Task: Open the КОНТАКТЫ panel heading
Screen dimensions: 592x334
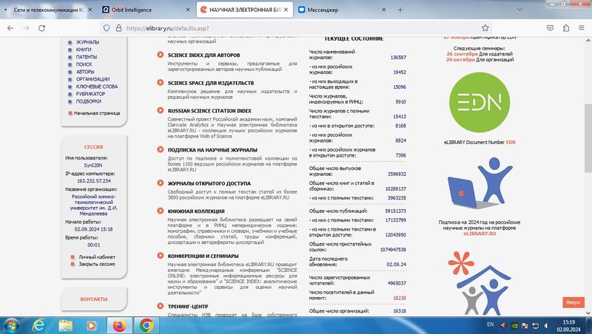Action: pos(94,299)
